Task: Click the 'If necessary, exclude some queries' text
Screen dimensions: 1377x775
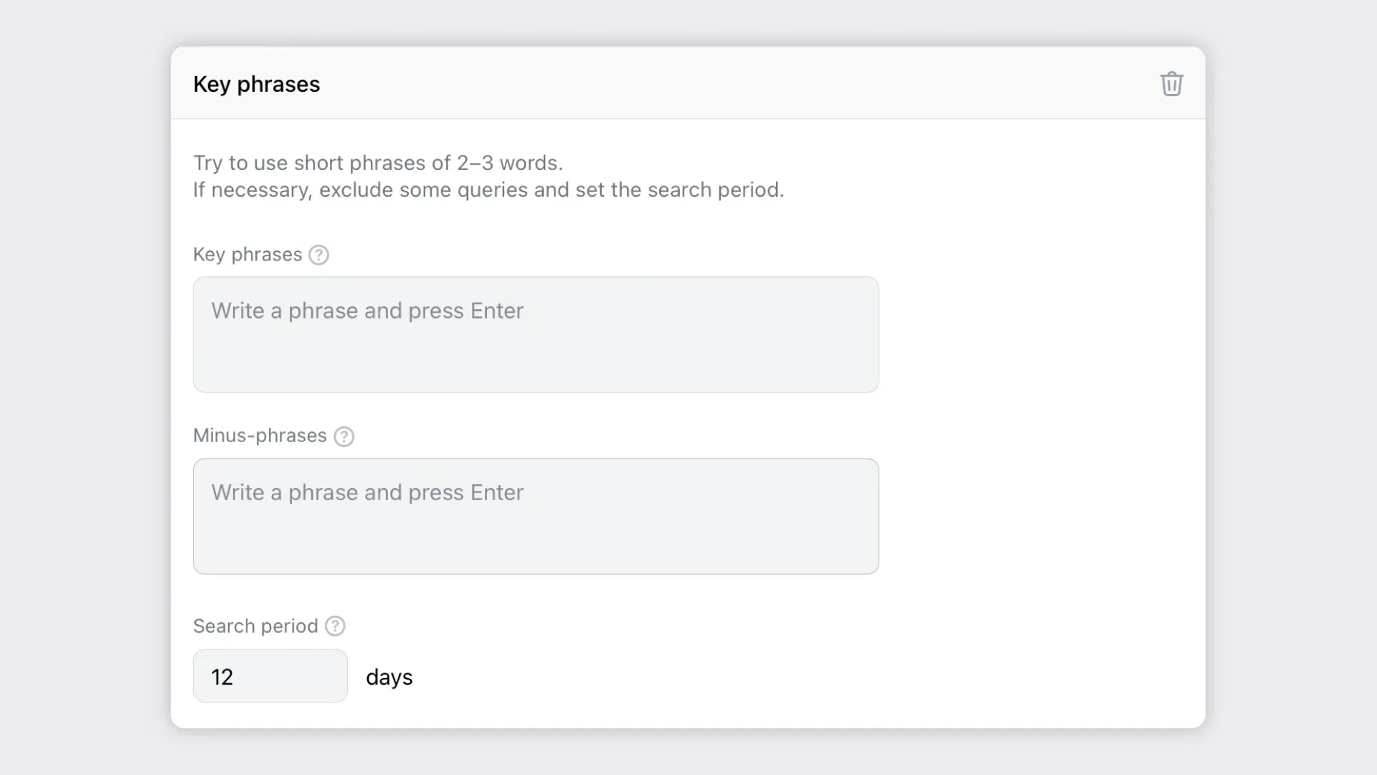Action: pyautogui.click(x=488, y=189)
